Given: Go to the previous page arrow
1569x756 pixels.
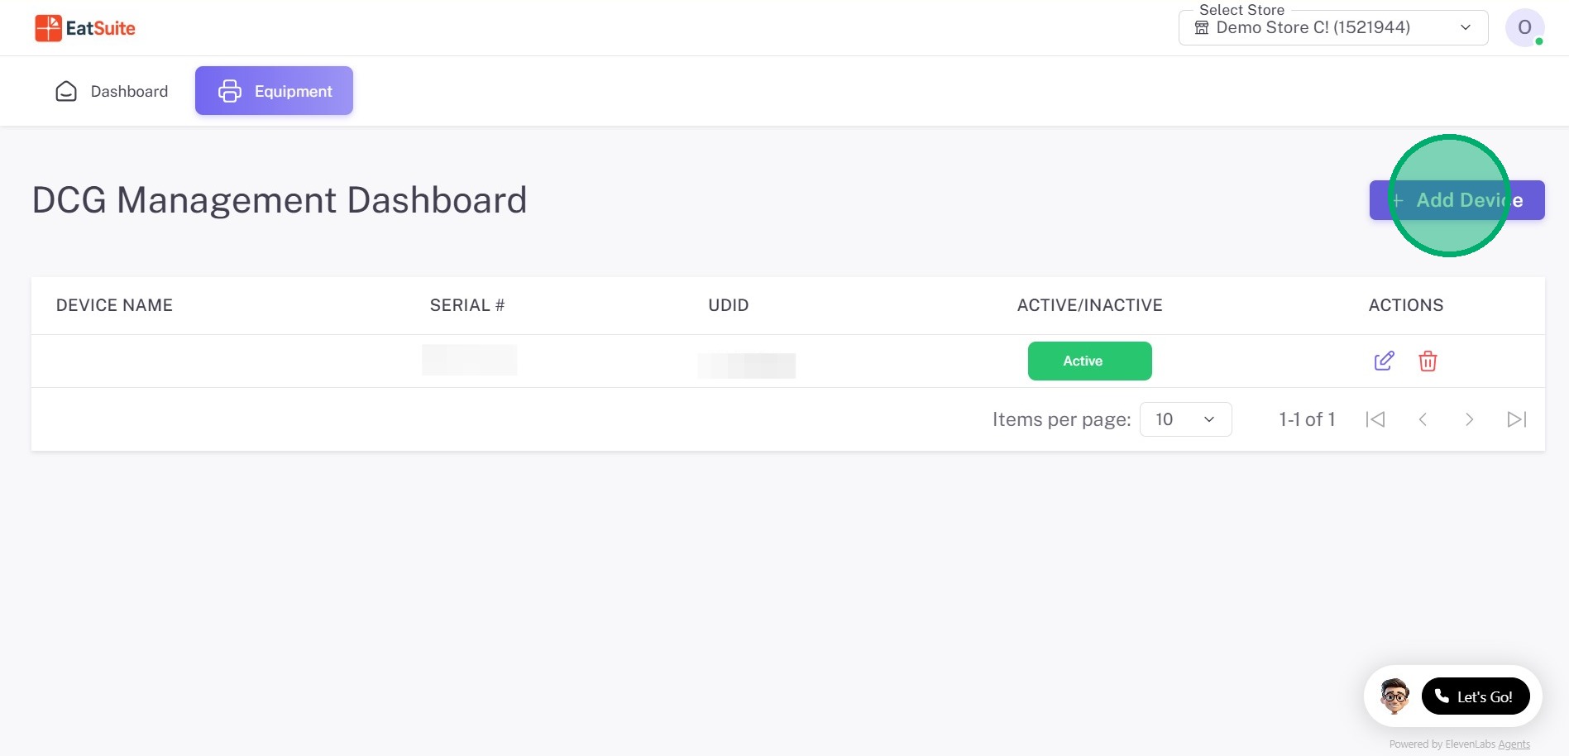Looking at the screenshot, I should 1423,419.
